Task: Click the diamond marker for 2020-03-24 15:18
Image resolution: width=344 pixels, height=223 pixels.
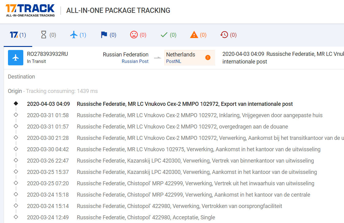Action: point(16,194)
